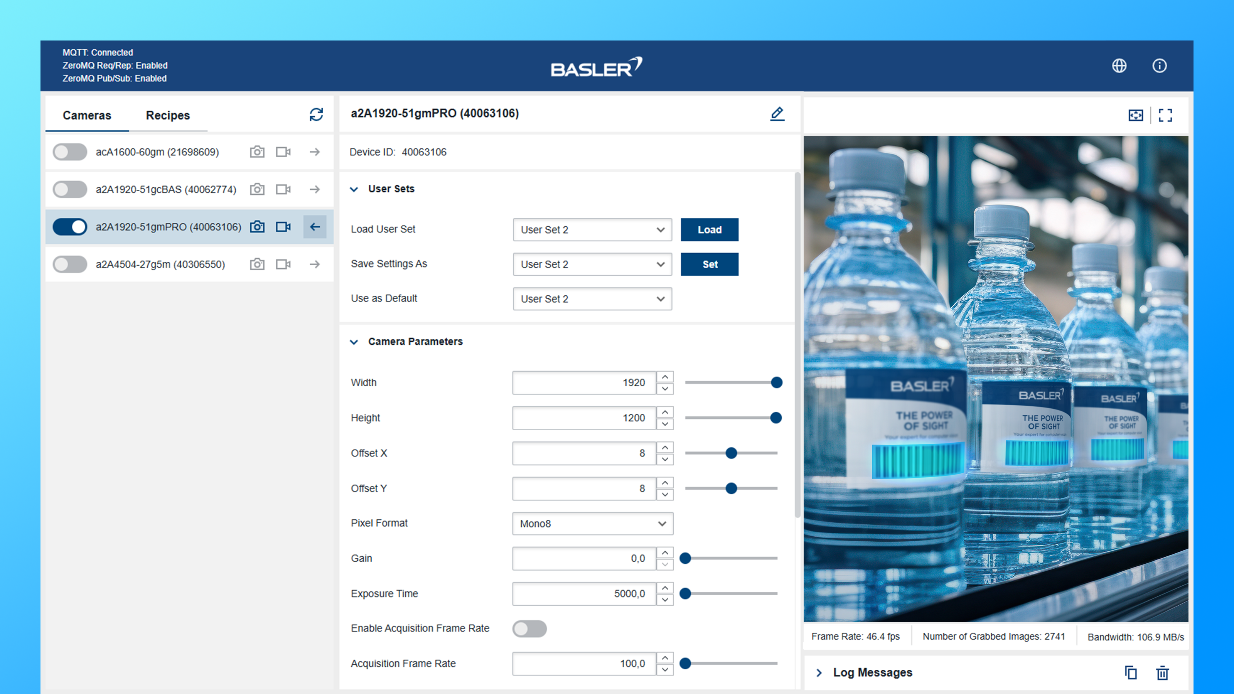This screenshot has width=1234, height=694.
Task: Click the fit-to-view icon above the live image
Action: point(1135,115)
